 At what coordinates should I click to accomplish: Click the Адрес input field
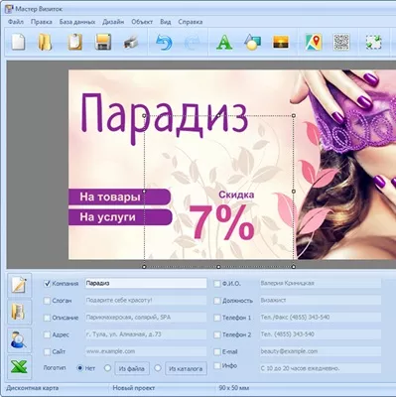click(146, 334)
